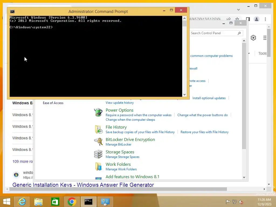
Task: Open the File History folder icon
Action: pos(99,129)
